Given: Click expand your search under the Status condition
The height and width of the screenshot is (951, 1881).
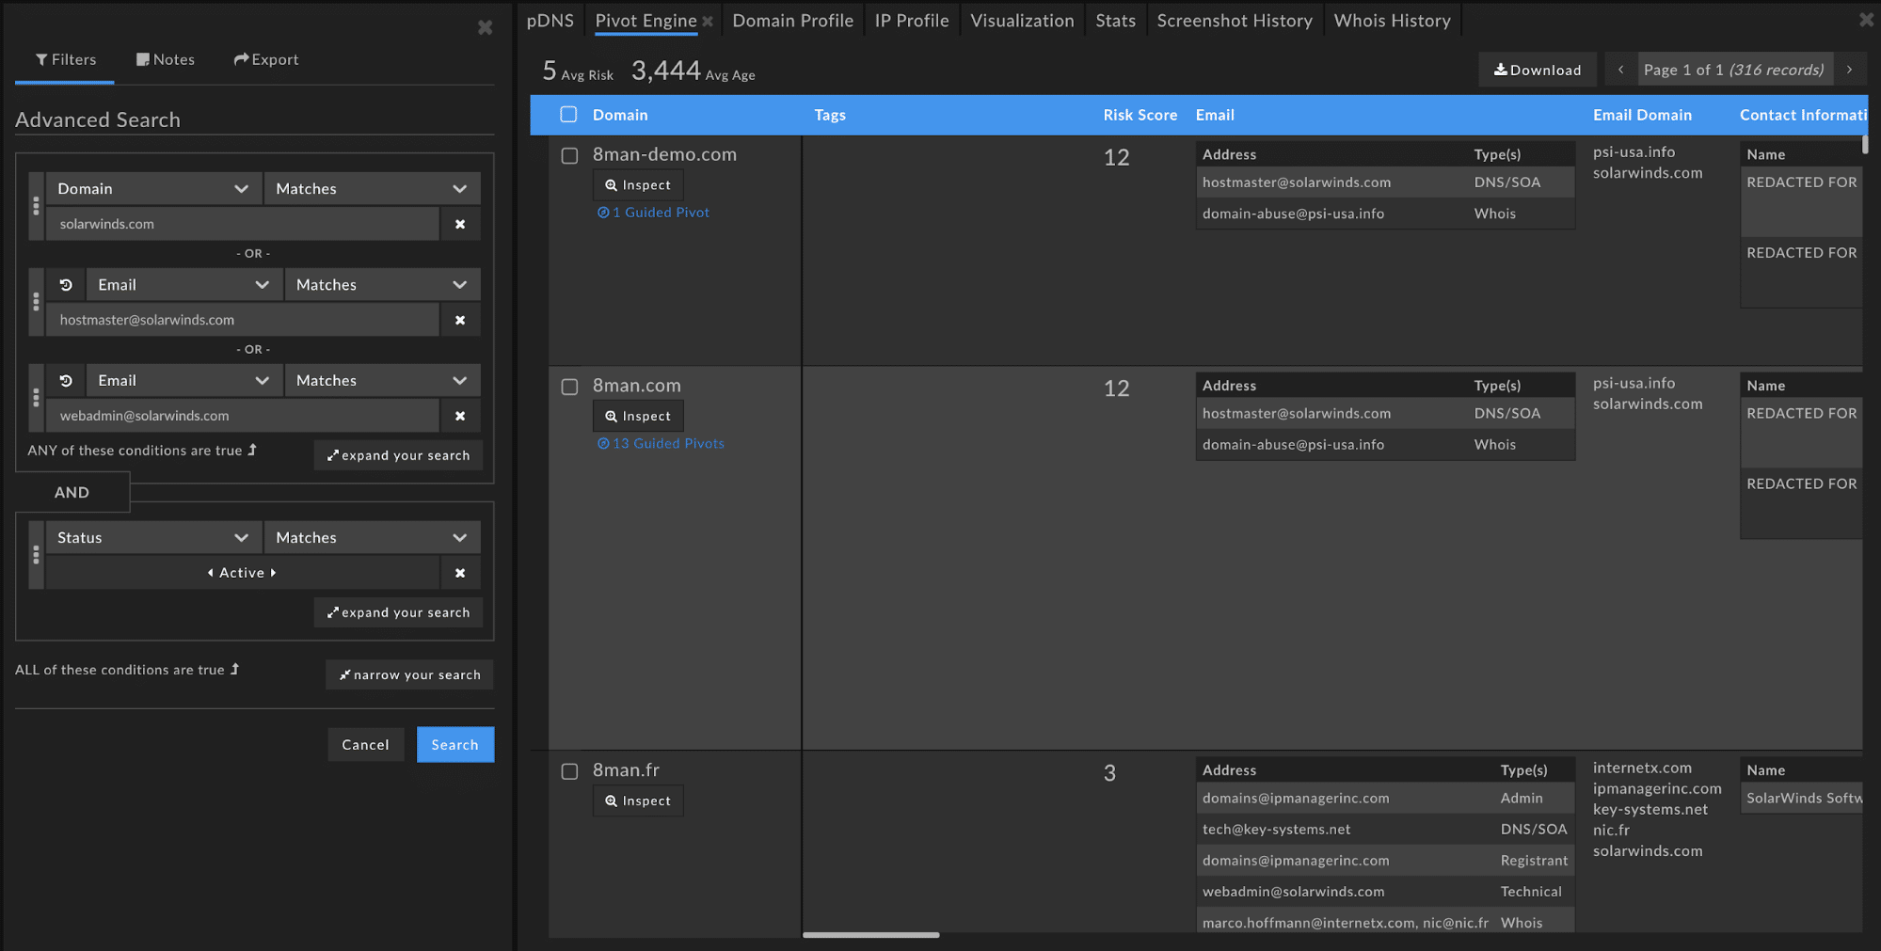Looking at the screenshot, I should point(398,612).
